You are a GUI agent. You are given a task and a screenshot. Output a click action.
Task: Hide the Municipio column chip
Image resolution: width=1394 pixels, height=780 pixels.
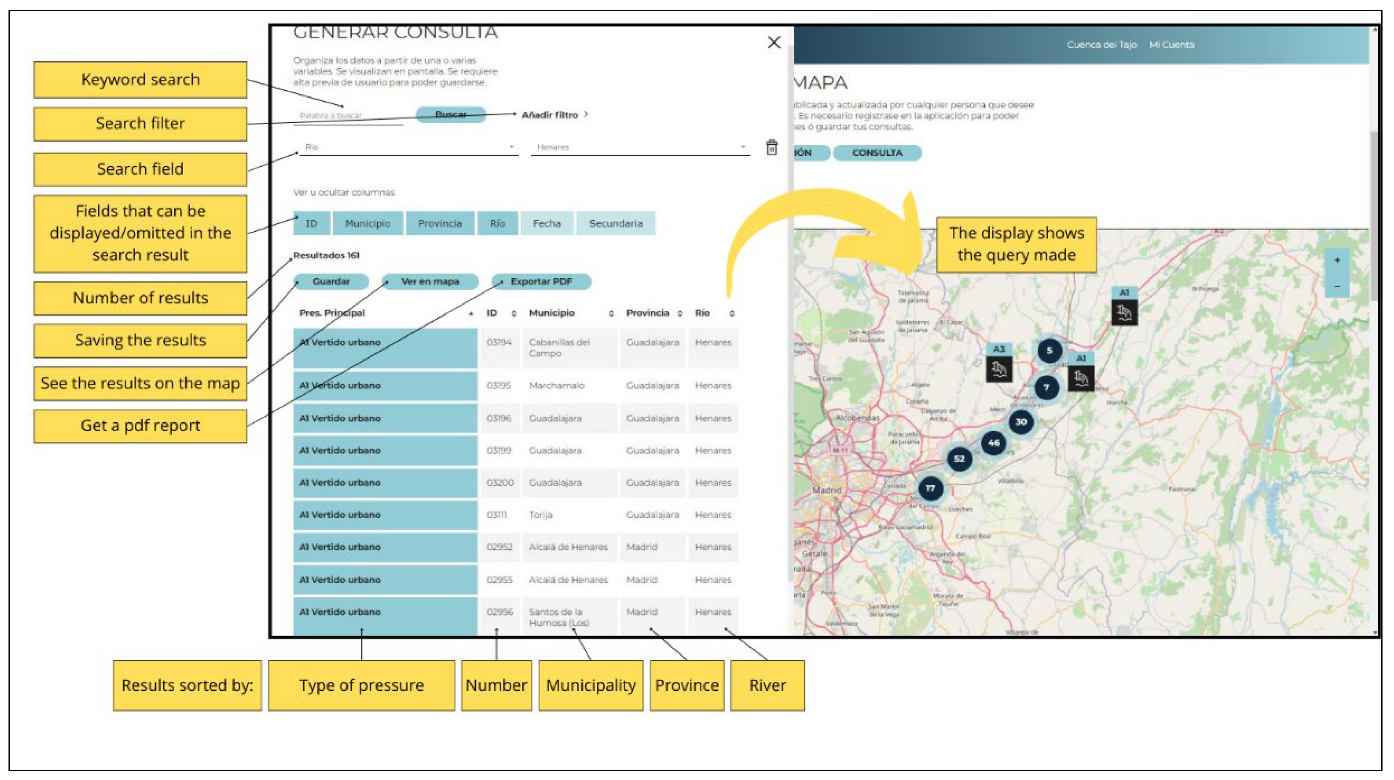[x=368, y=223]
